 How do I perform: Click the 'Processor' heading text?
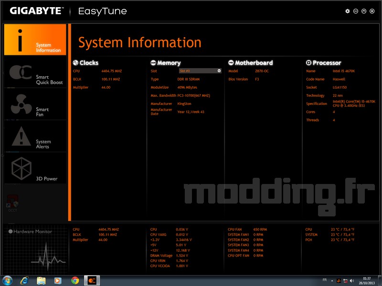click(x=327, y=63)
